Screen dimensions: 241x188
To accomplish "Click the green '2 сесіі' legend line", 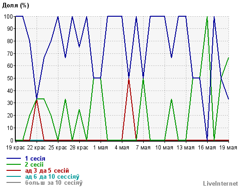I will pos(13,164).
